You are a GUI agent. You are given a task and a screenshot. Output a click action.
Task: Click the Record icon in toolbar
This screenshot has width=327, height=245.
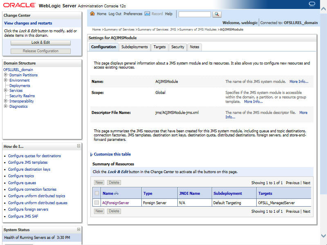[x=147, y=14]
